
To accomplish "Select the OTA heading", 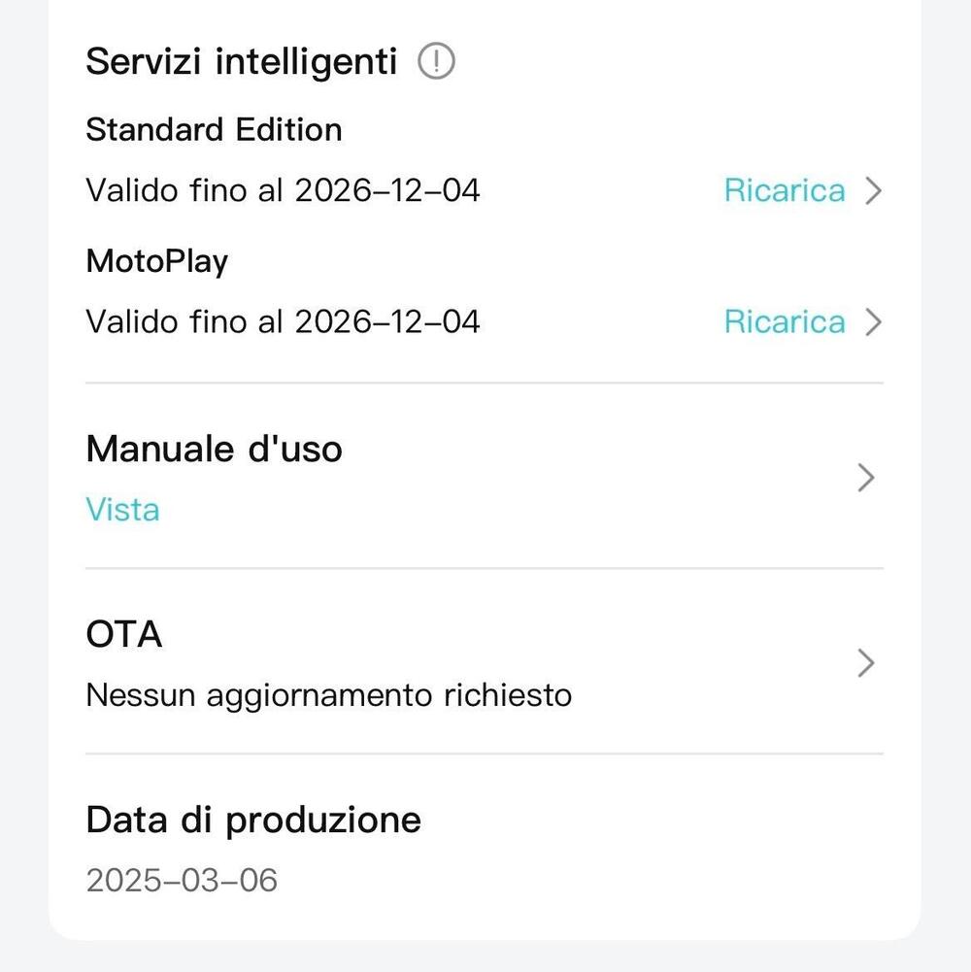I will pos(123,634).
